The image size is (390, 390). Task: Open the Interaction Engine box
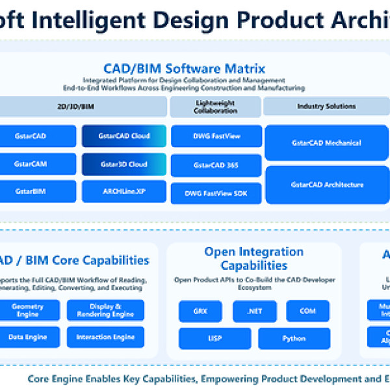coord(105,337)
